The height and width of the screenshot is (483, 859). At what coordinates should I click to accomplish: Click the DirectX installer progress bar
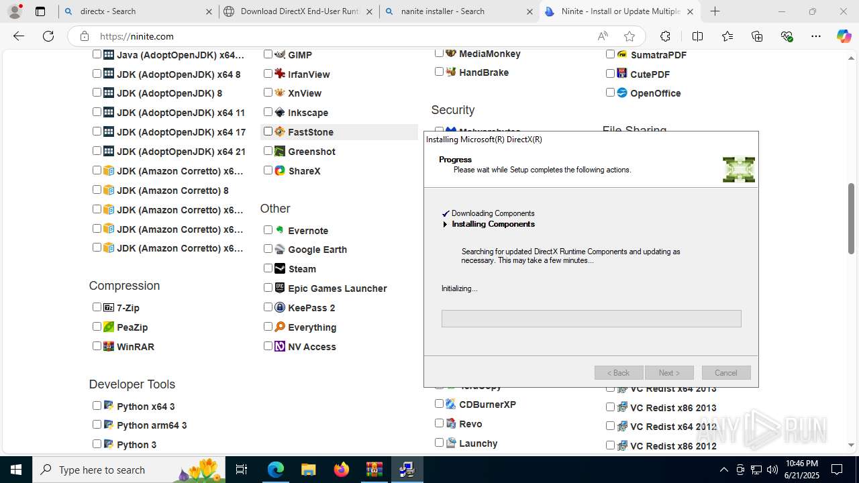click(591, 319)
